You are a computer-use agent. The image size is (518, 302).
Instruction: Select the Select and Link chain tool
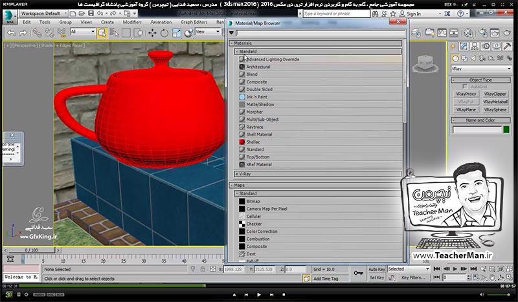37,33
